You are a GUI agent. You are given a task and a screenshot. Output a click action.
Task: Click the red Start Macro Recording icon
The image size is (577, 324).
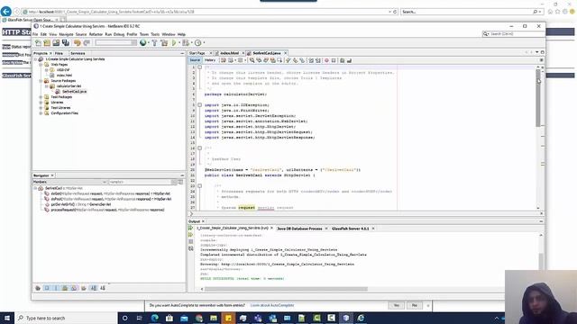point(326,60)
